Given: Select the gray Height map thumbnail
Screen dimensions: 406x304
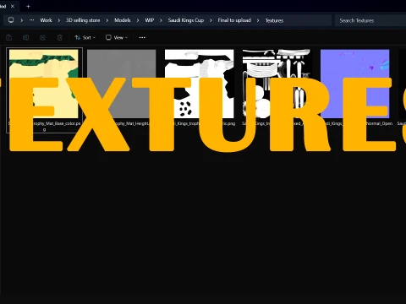Looking at the screenshot, I should click(122, 84).
